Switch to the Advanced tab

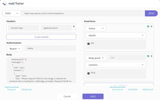point(148,90)
